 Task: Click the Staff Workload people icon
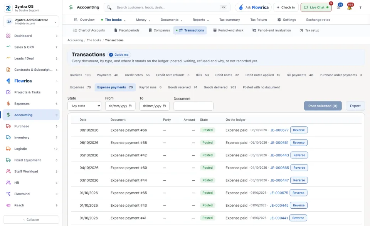pyautogui.click(x=8, y=171)
